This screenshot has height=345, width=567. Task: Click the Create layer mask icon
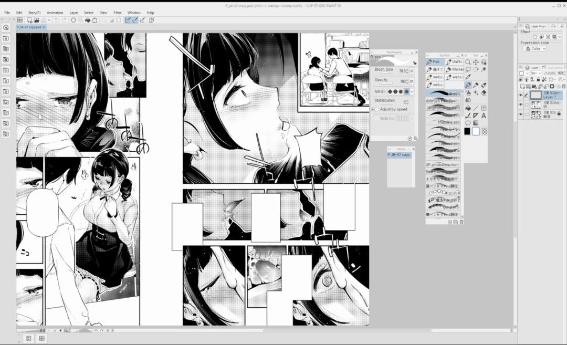tap(552, 86)
